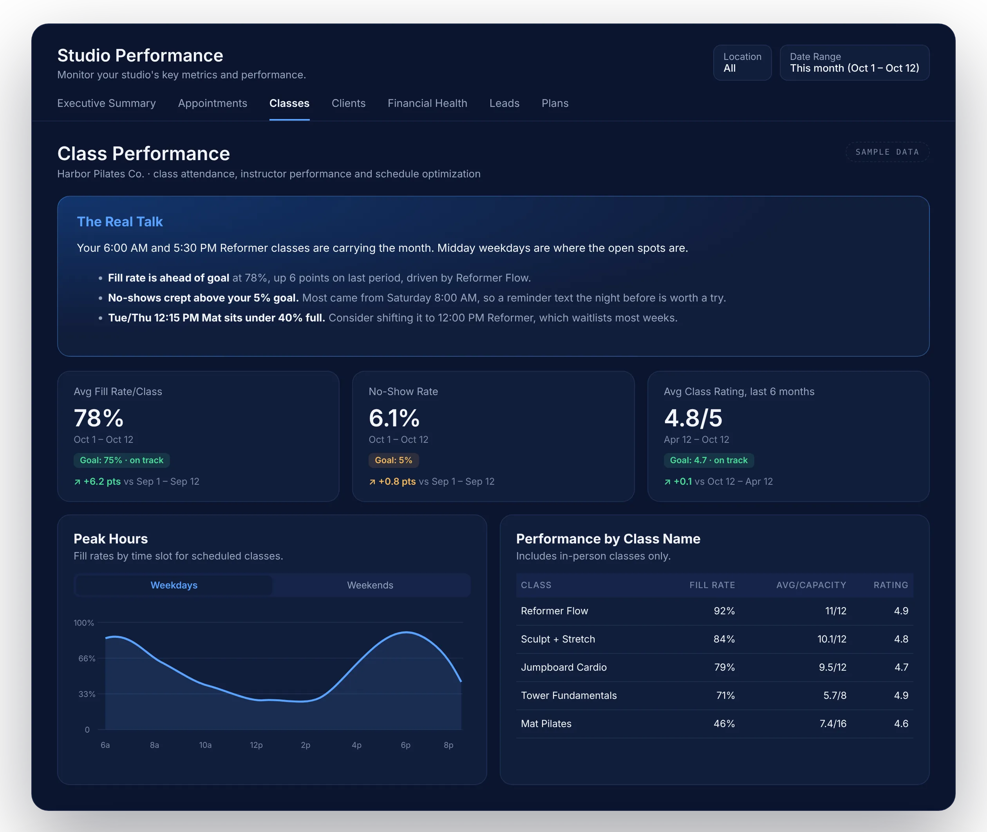Viewport: 987px width, 832px height.
Task: Click the 10.1/12 capacity value
Action: tap(832, 640)
